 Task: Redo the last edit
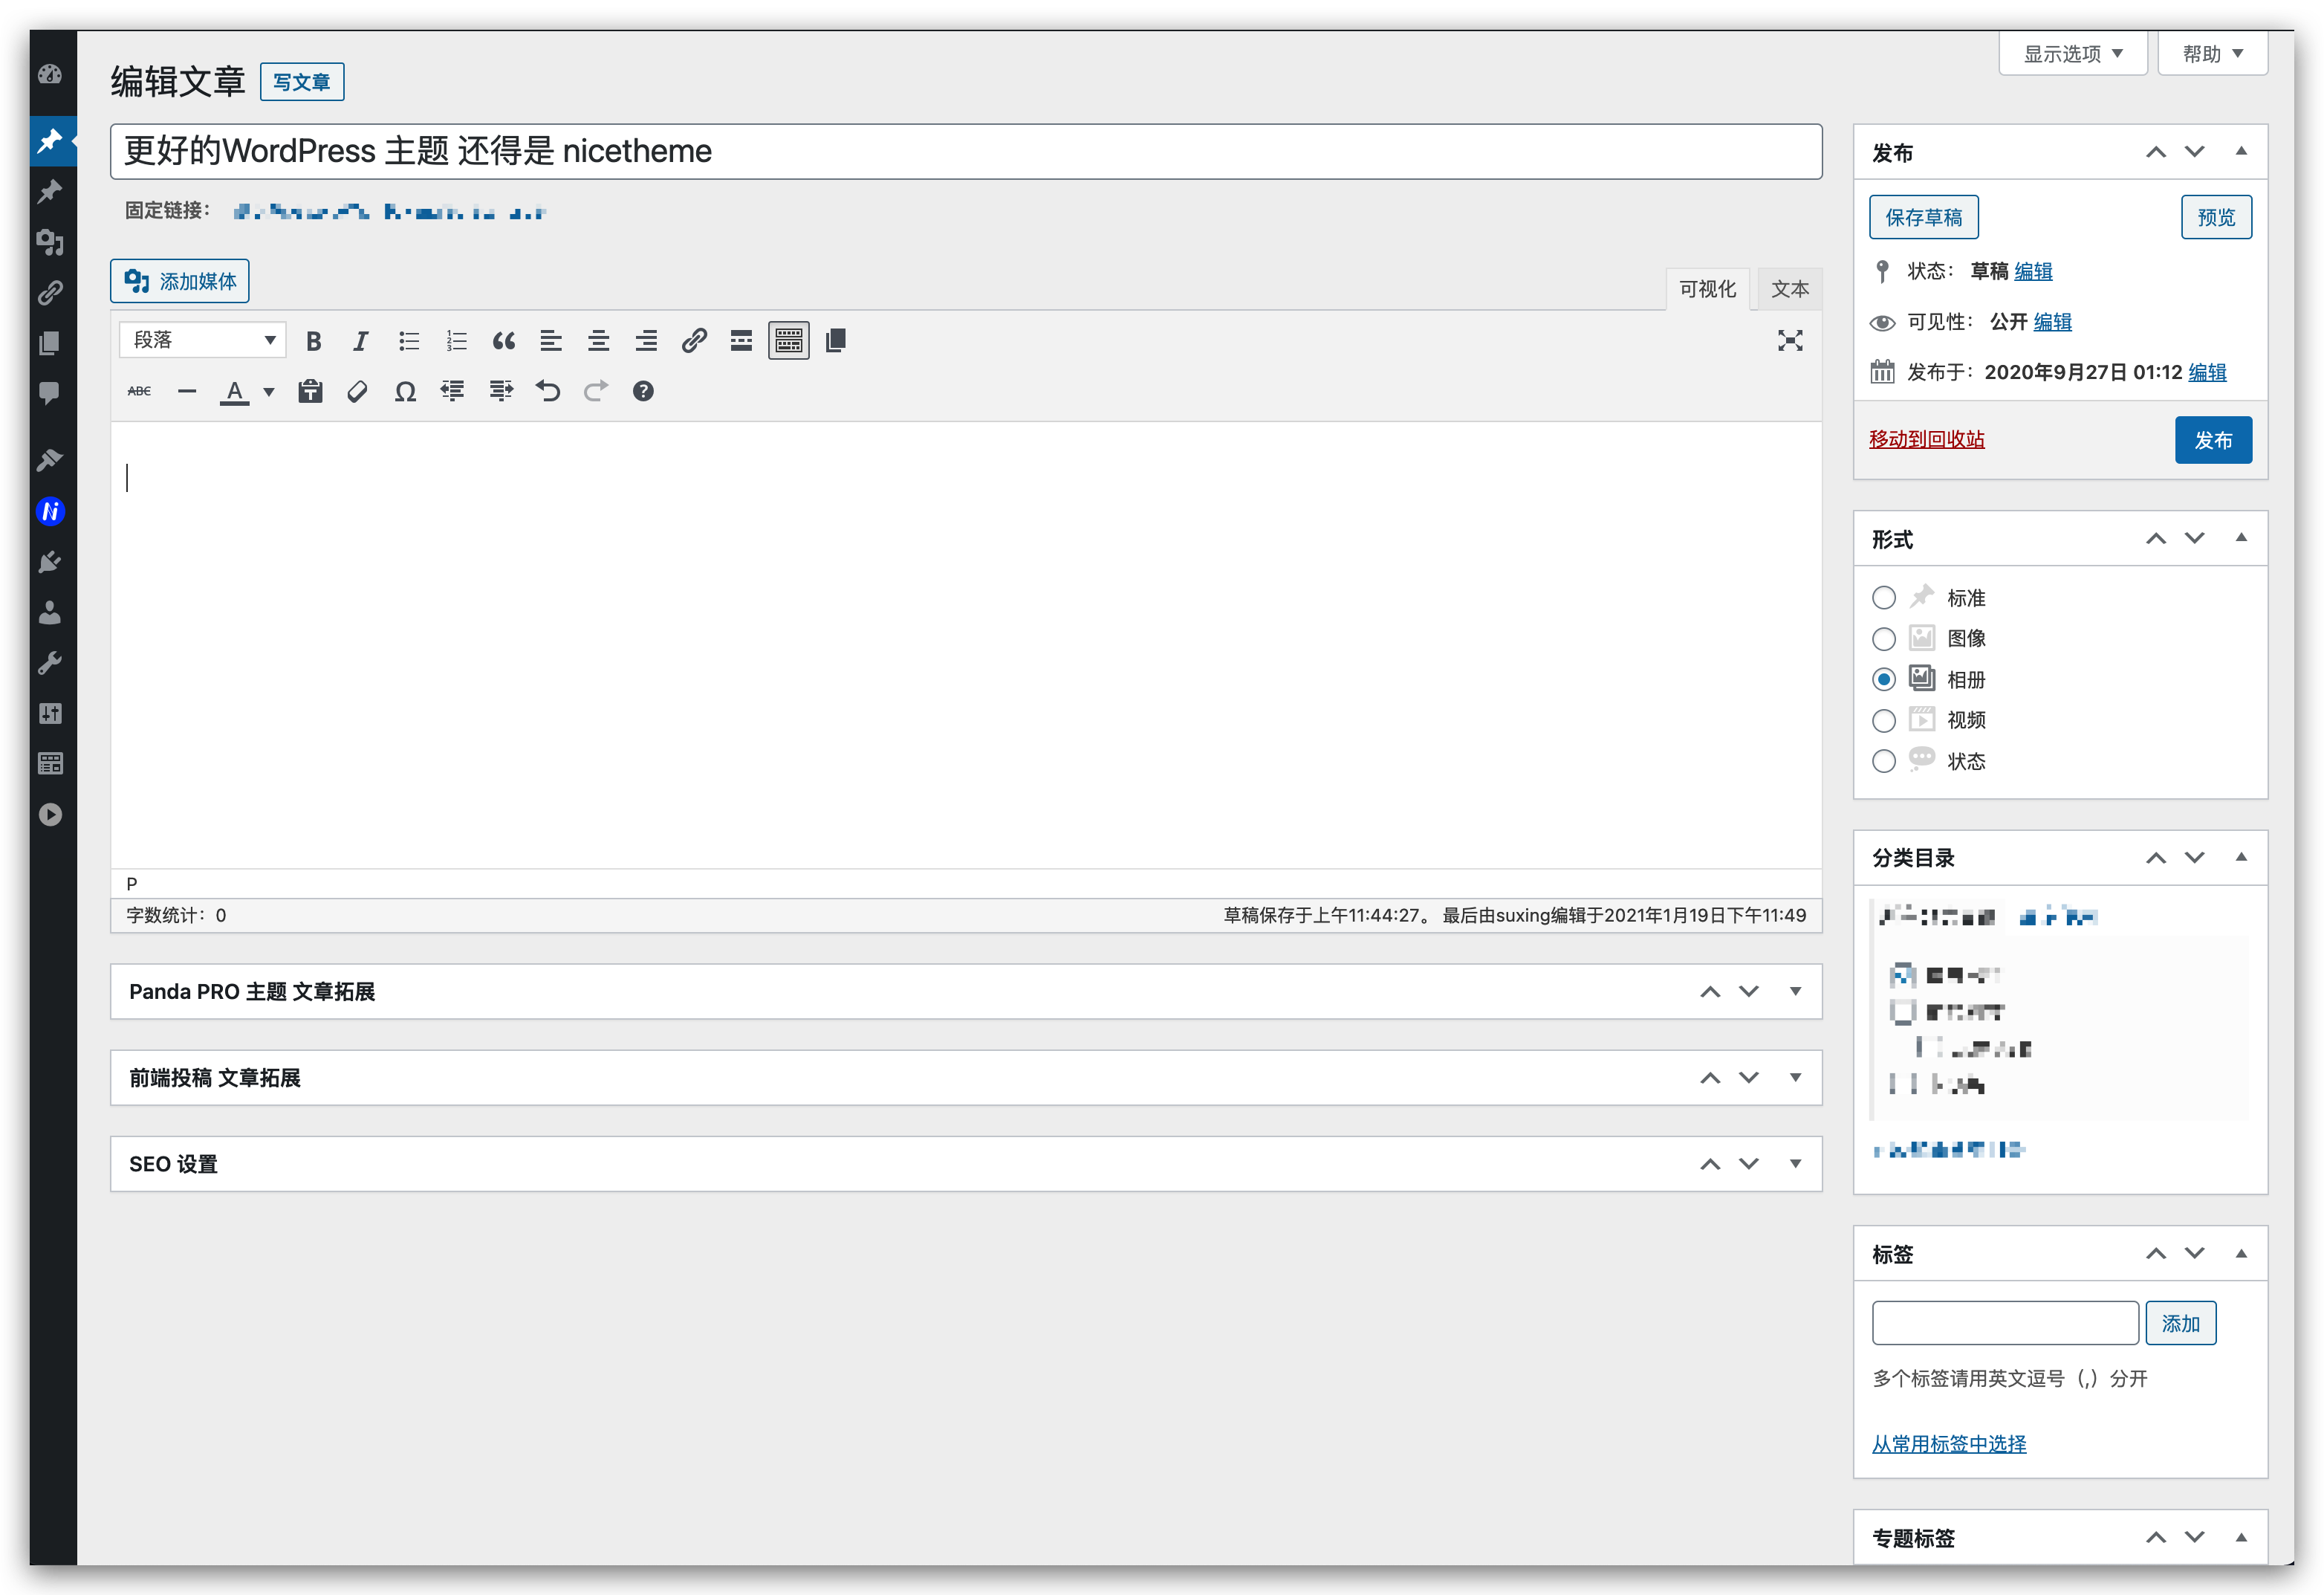point(595,391)
